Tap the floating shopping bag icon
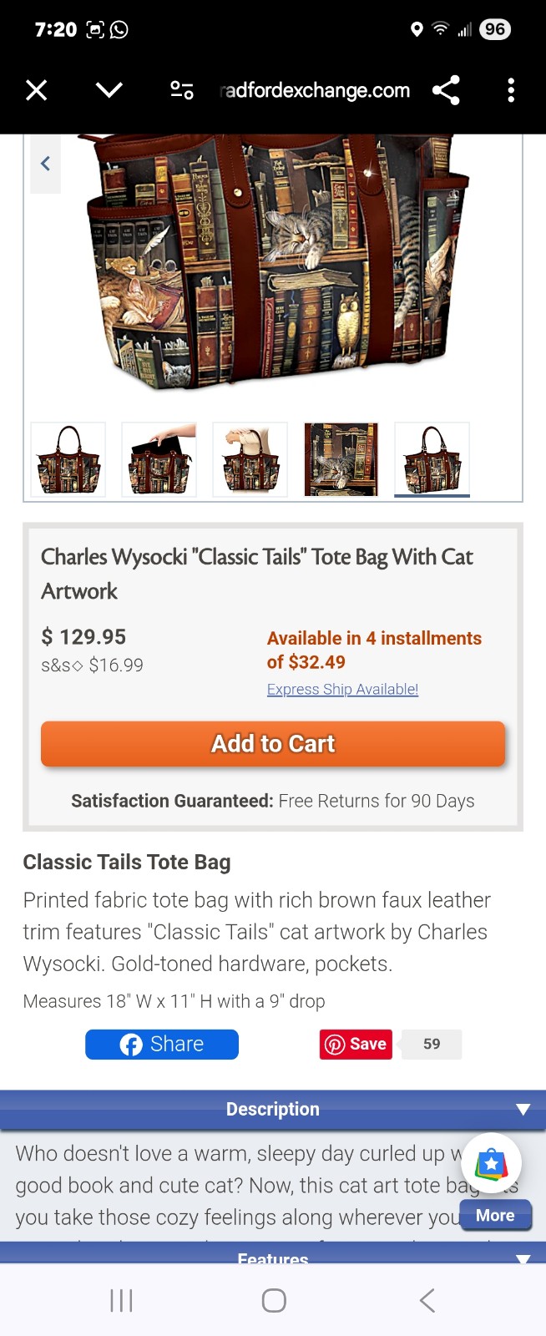The image size is (546, 1336). point(491,1163)
